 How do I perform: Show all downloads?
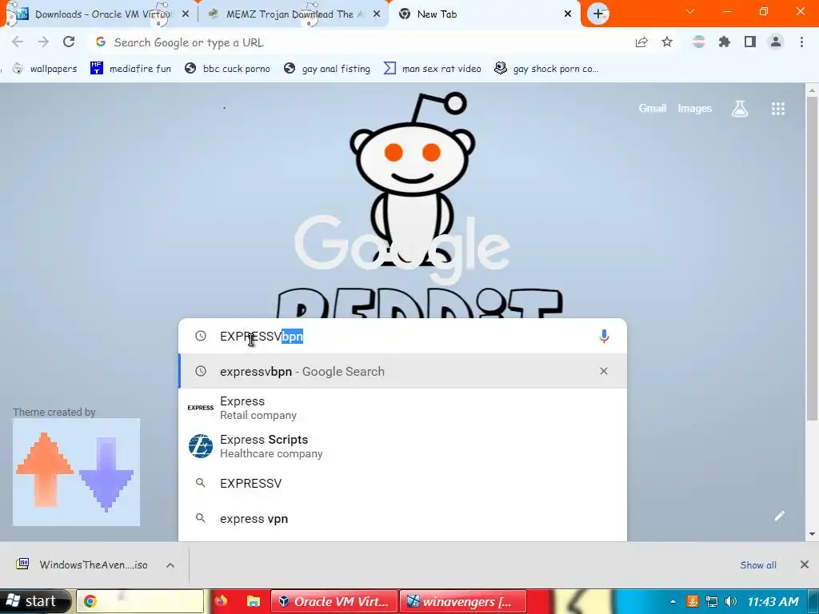(758, 565)
